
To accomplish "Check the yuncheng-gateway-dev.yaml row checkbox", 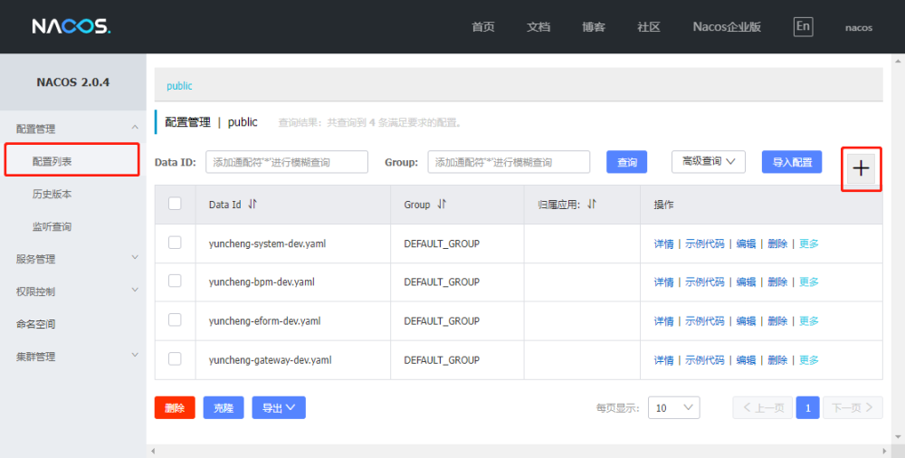I will [175, 358].
